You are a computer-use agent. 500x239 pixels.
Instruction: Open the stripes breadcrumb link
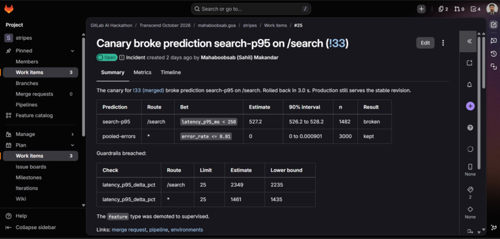[249, 25]
